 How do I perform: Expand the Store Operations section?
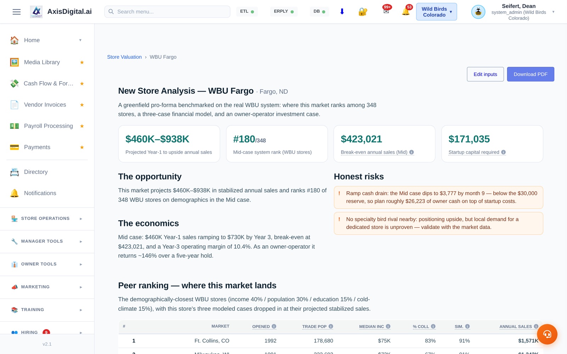click(81, 219)
